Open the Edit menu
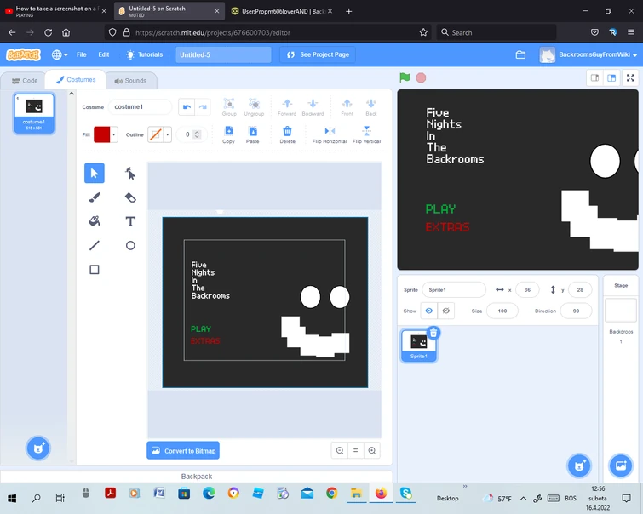Image resolution: width=643 pixels, height=514 pixels. coord(104,54)
